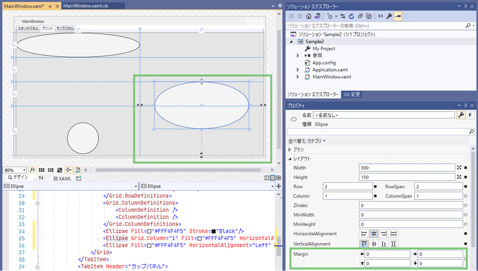Set Width to Auto using its icon
This screenshot has height=271, width=478.
coord(459,168)
